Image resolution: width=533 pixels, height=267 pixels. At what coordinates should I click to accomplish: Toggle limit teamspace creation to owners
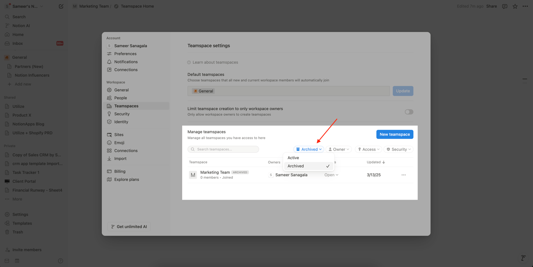409,112
